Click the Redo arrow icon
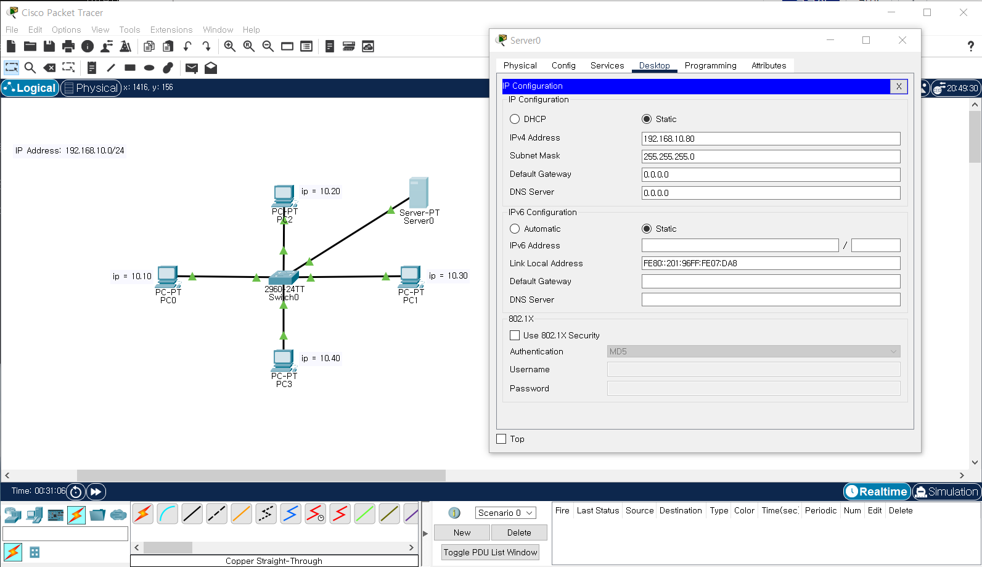This screenshot has width=982, height=567. pos(207,46)
